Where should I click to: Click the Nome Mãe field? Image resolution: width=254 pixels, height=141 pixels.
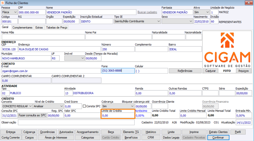click(43, 37)
